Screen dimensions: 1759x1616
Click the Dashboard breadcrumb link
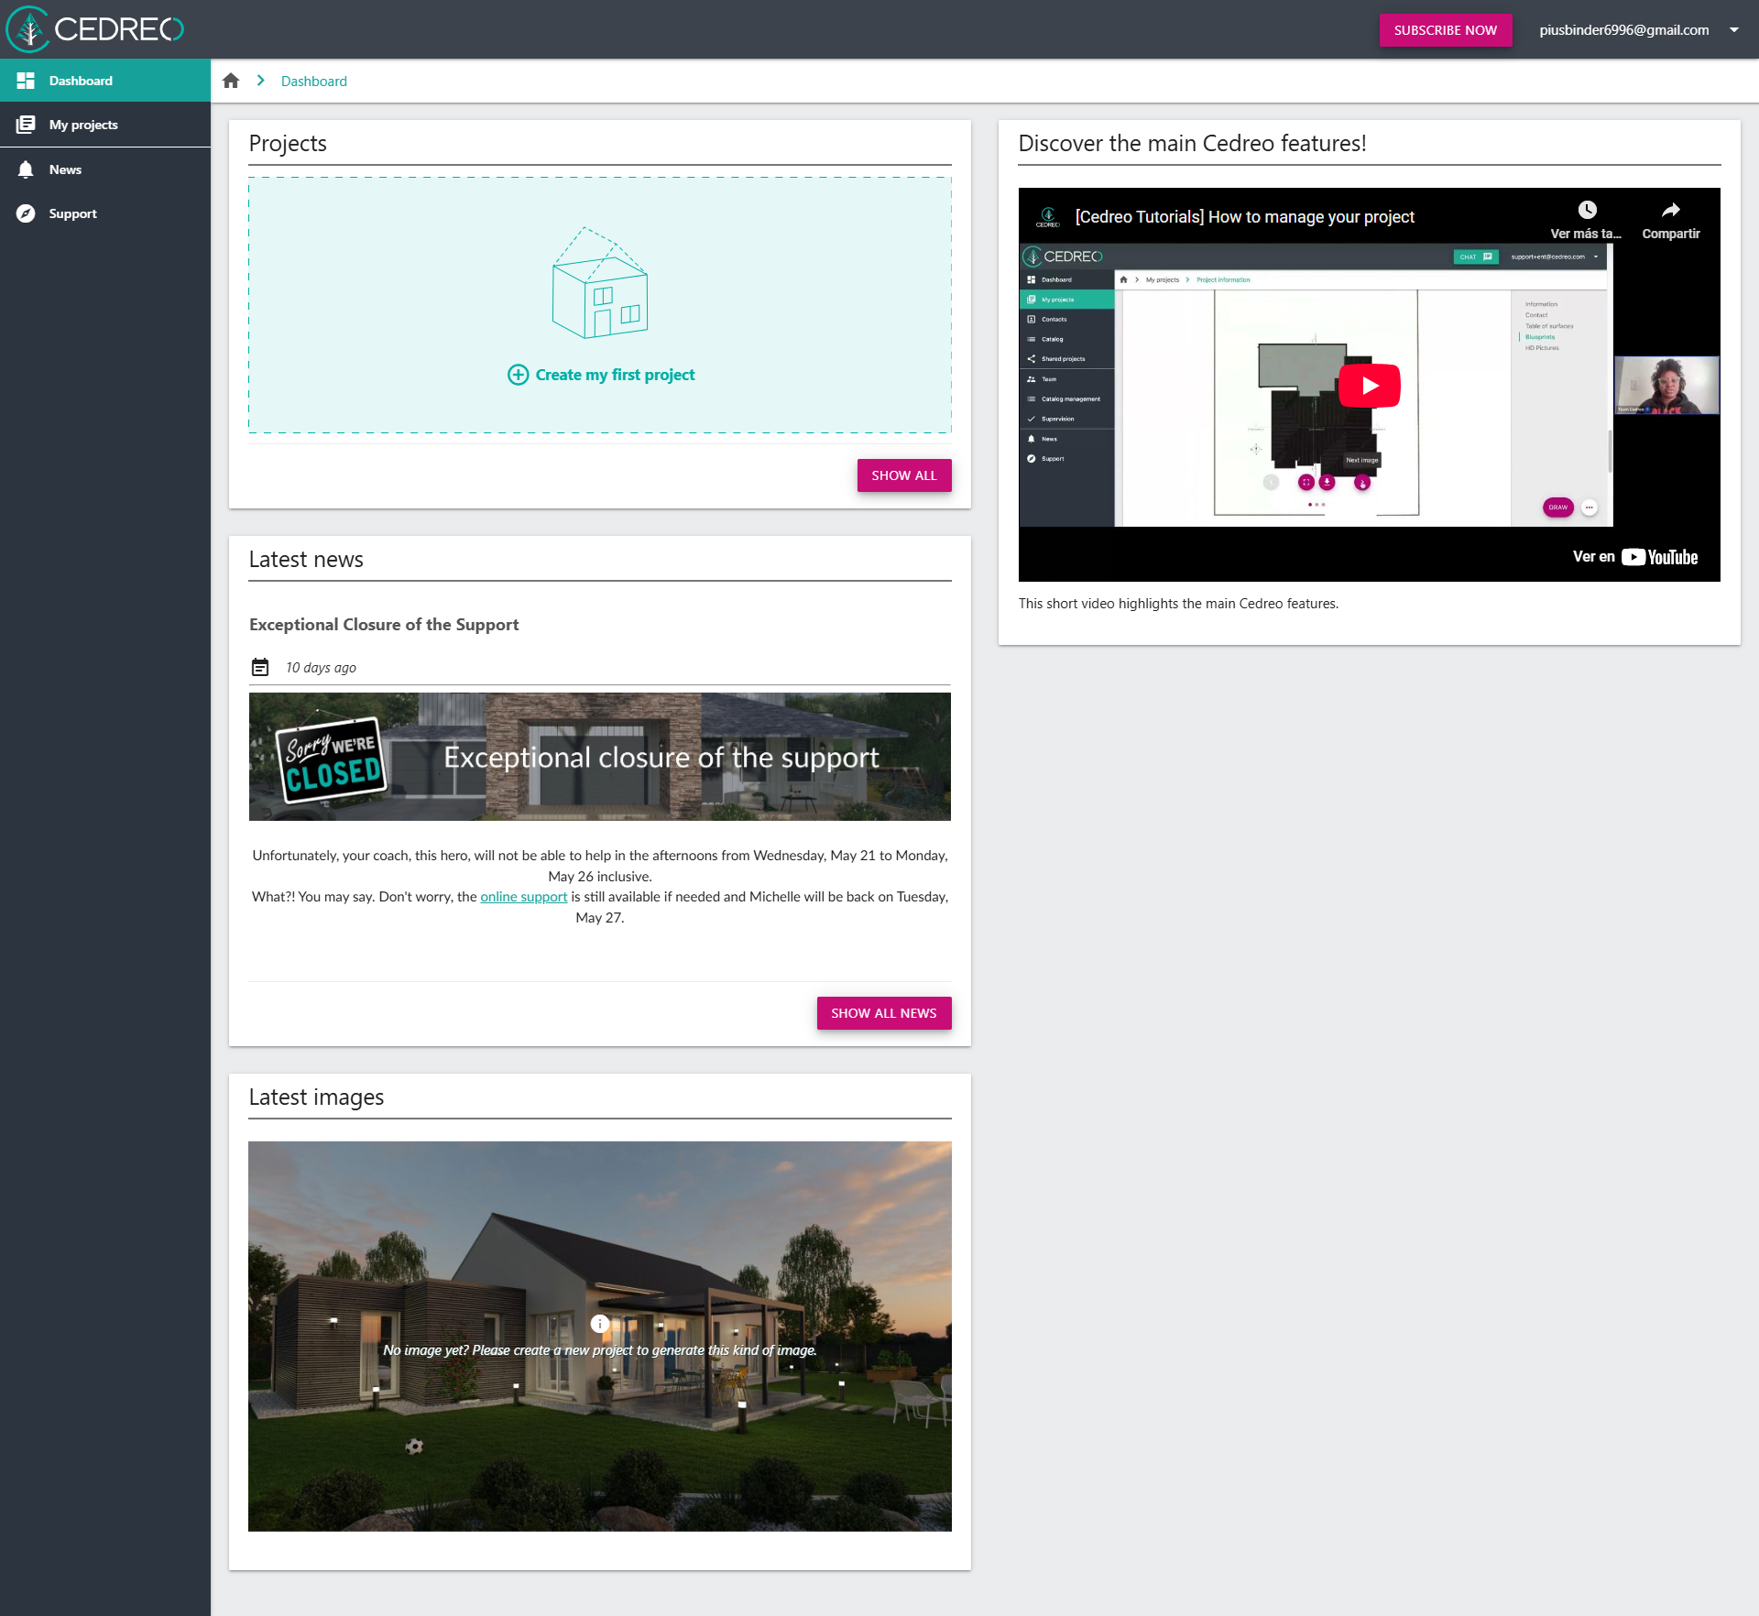313,81
